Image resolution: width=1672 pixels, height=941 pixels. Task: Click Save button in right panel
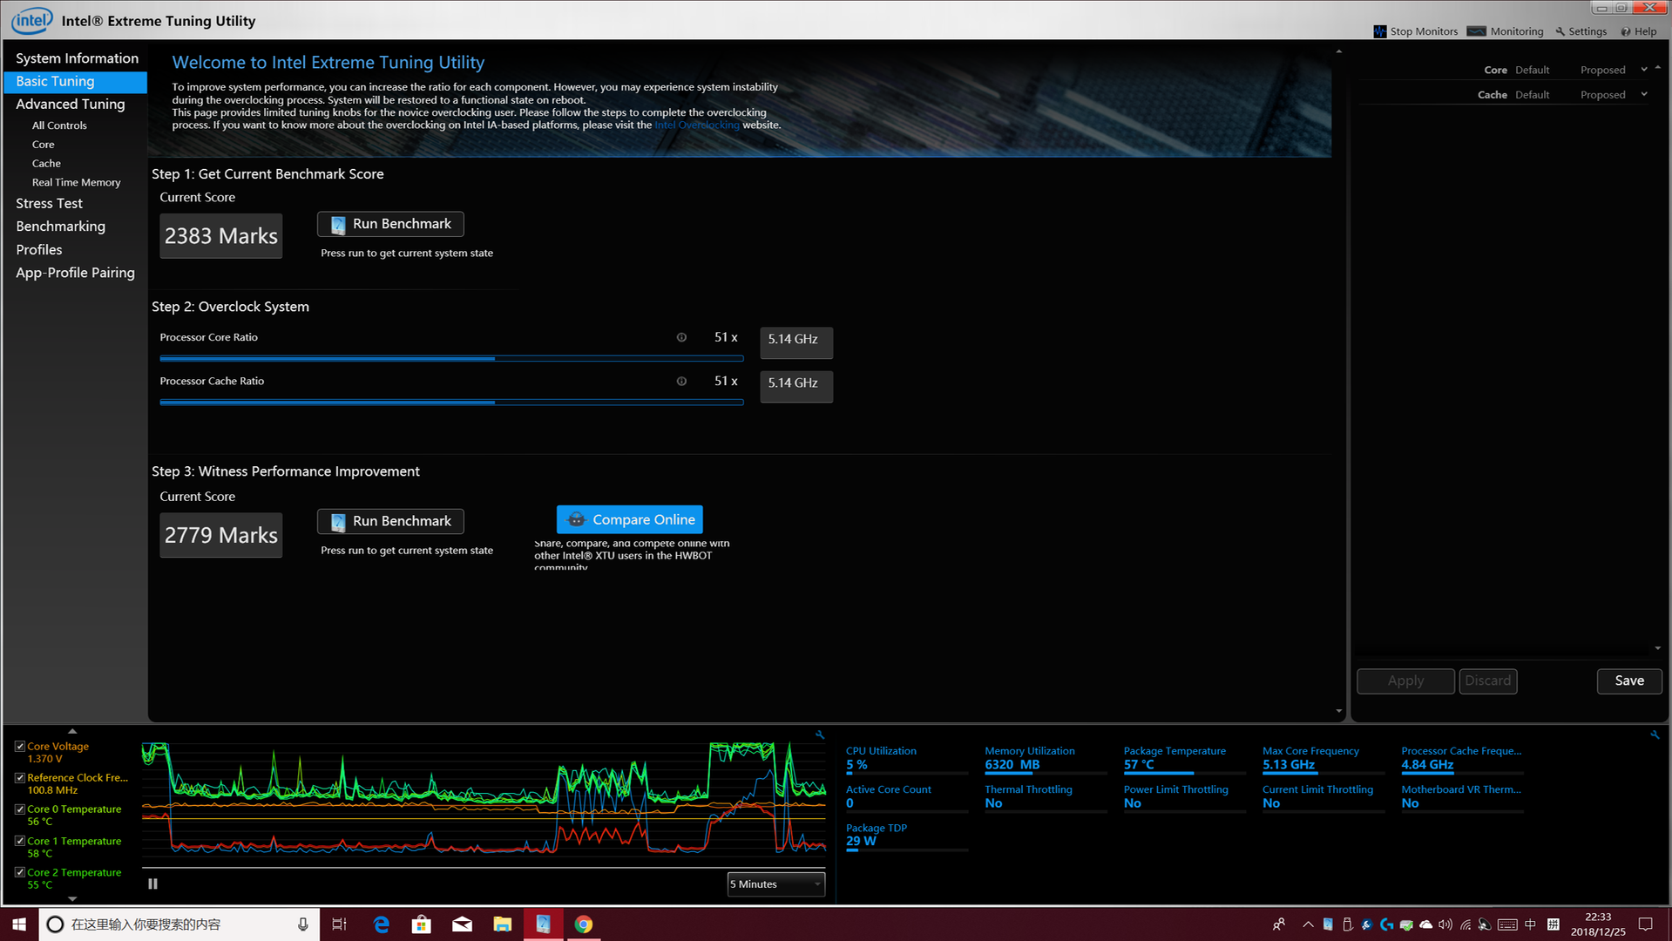(1629, 680)
